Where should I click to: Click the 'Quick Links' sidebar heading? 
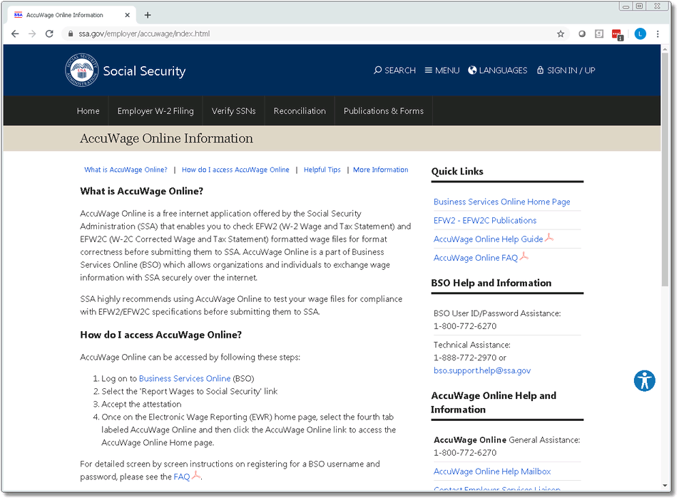(x=457, y=171)
